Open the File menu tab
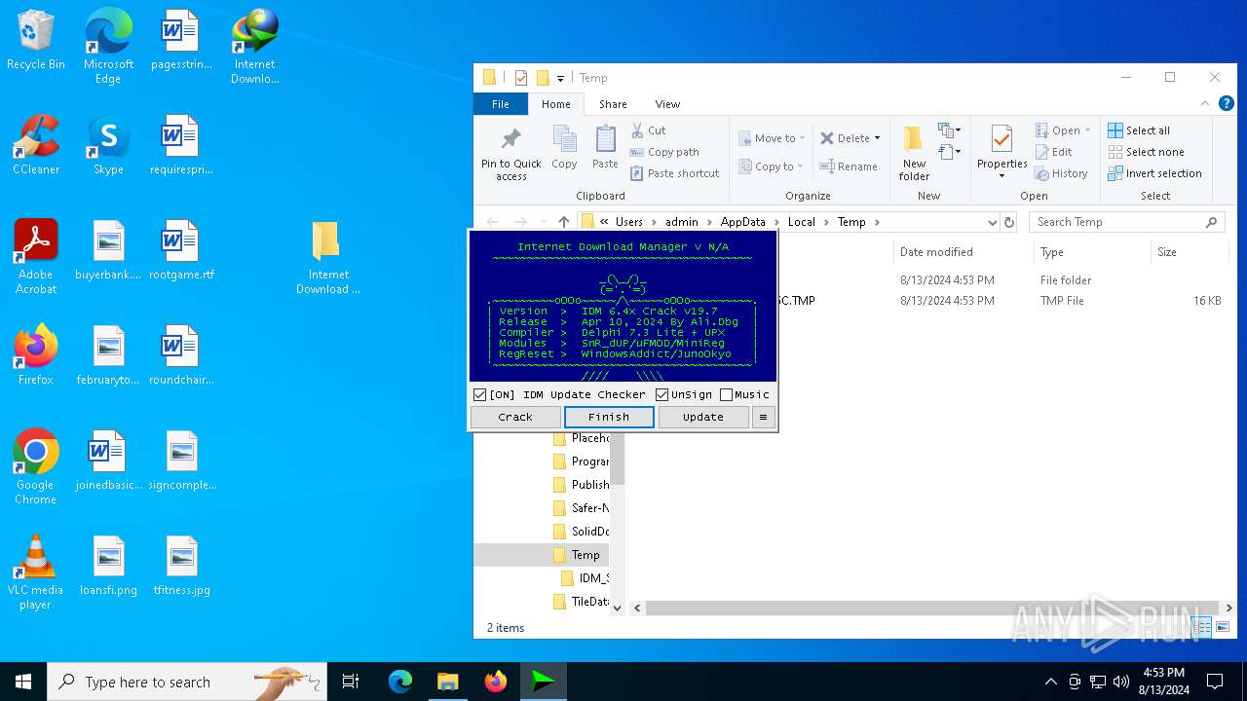This screenshot has width=1247, height=701. coord(500,104)
